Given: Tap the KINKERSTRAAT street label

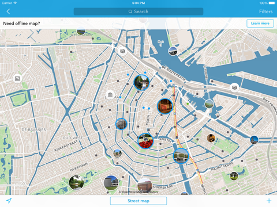Looking at the screenshot, I should 66,145.
